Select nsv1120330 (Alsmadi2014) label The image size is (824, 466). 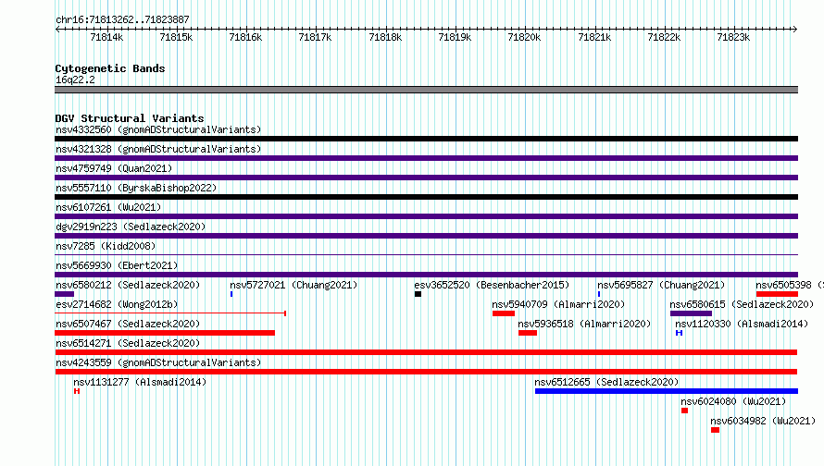[742, 324]
